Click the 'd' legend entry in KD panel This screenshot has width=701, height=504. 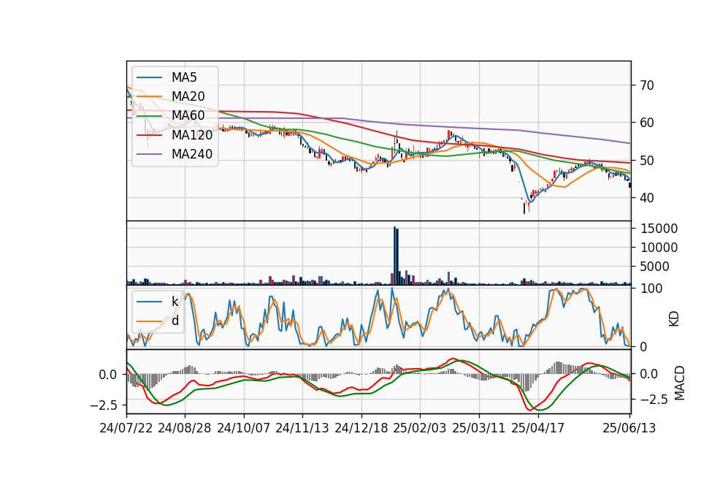click(175, 321)
